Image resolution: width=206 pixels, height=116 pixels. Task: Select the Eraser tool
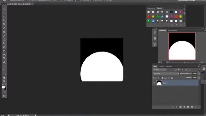pos(4,47)
